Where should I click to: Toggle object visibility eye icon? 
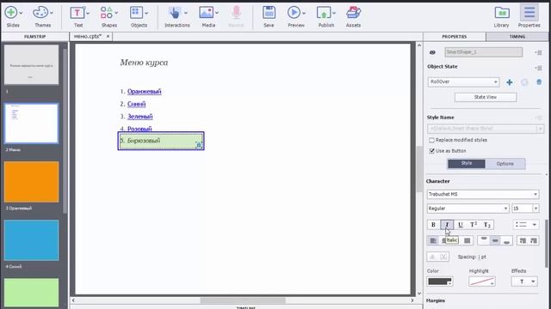(x=432, y=52)
